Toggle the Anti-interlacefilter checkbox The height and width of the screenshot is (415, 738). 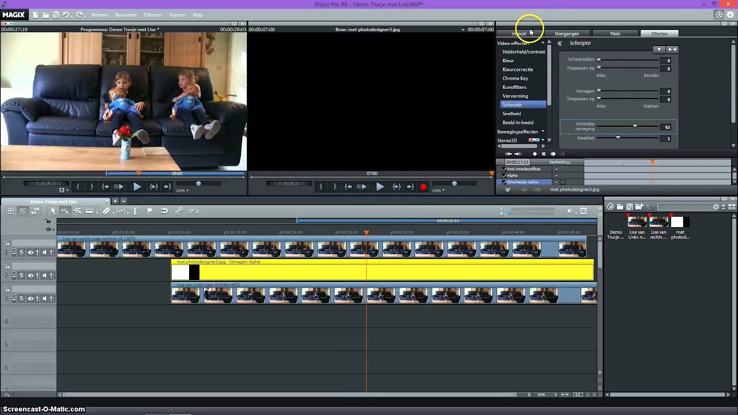[504, 169]
